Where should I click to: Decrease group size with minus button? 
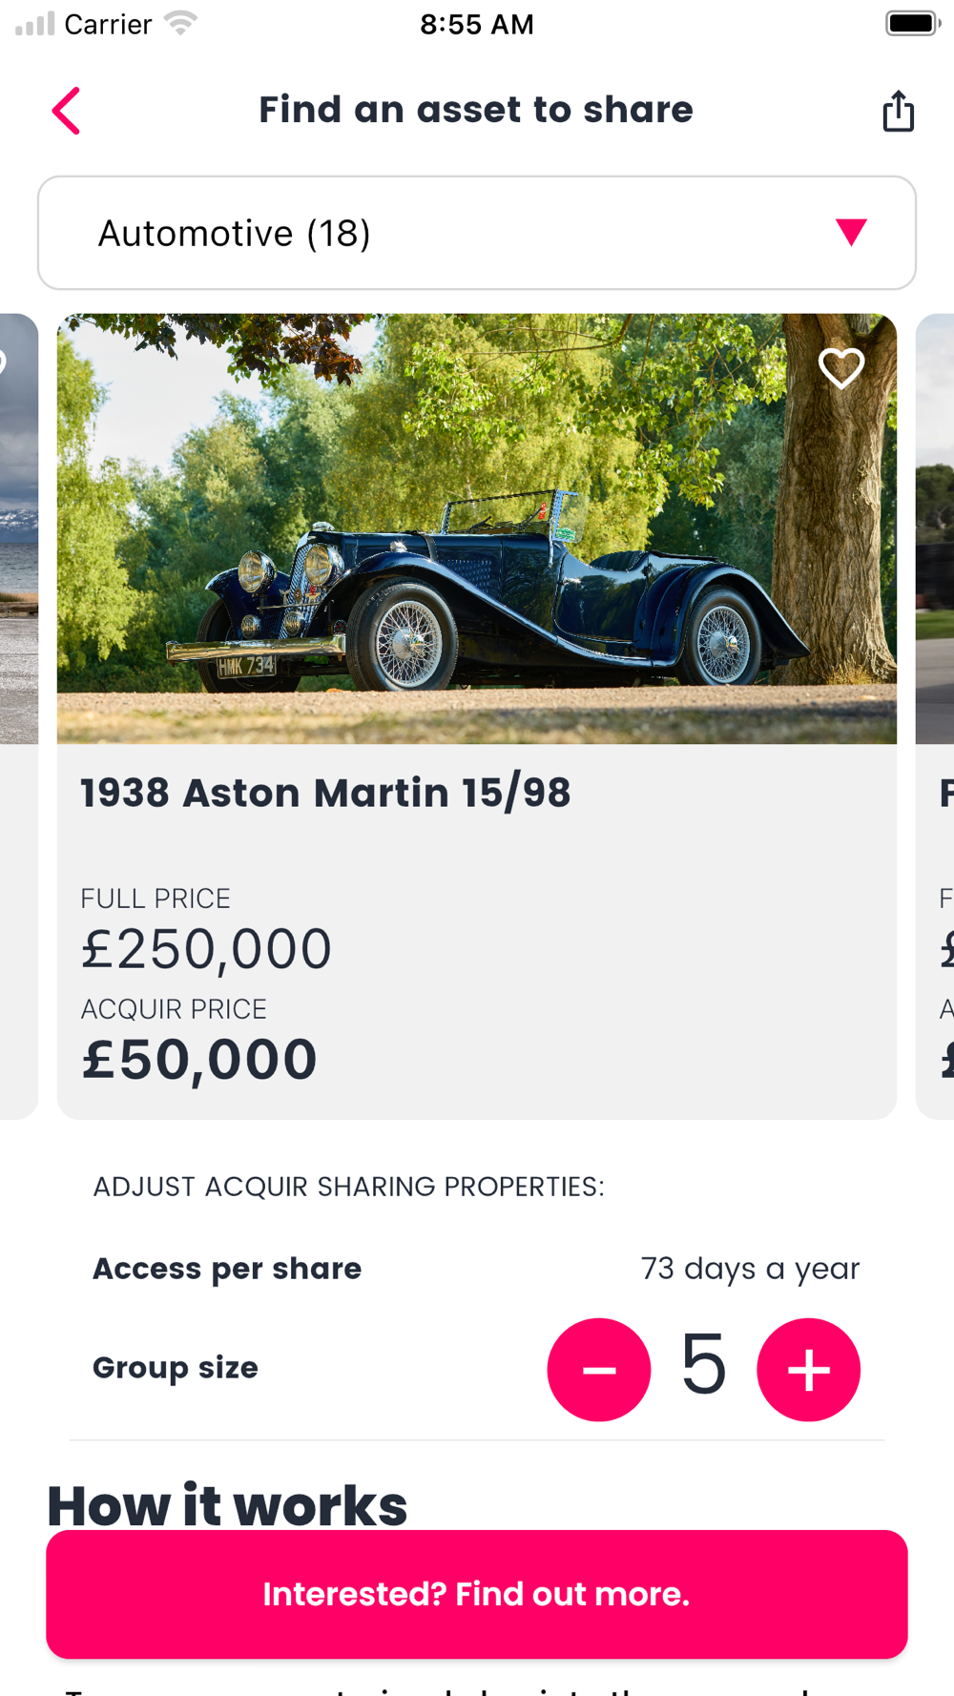(599, 1370)
